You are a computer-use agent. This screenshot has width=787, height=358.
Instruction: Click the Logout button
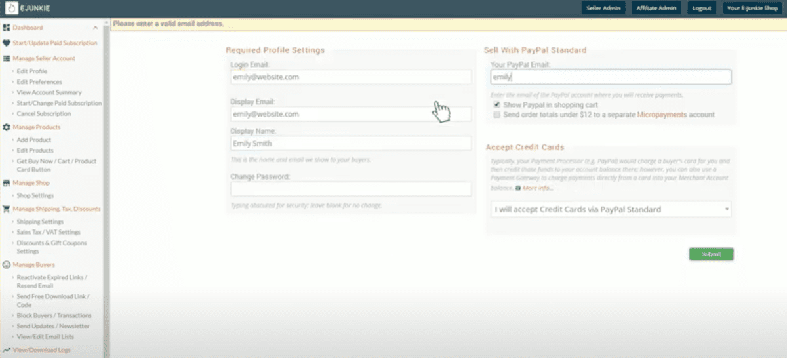tap(701, 8)
